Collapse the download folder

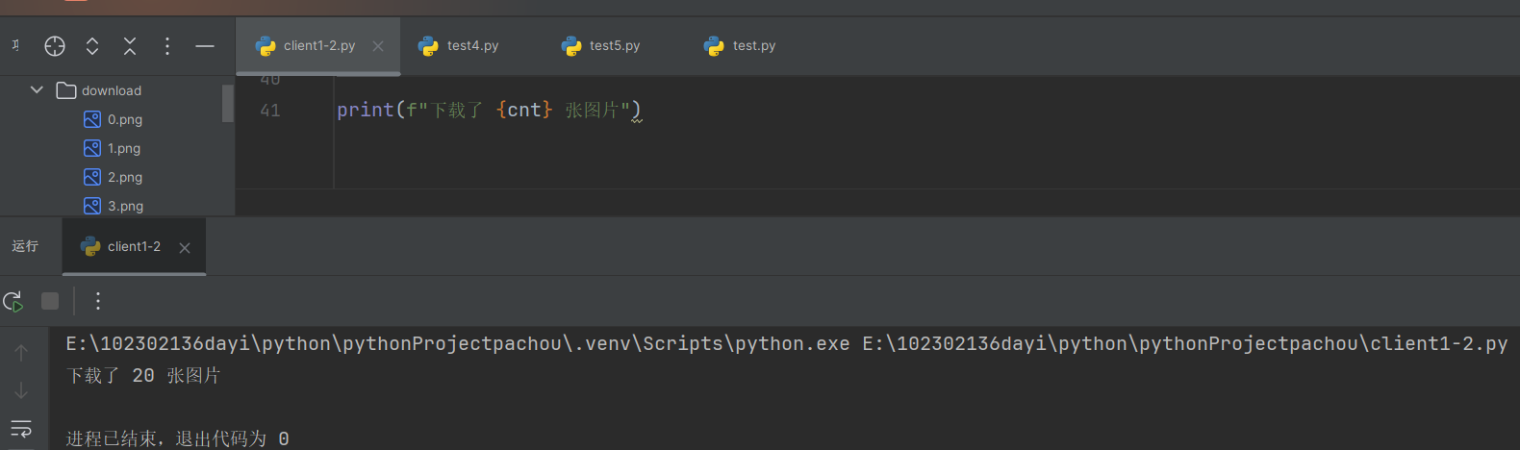pyautogui.click(x=37, y=90)
